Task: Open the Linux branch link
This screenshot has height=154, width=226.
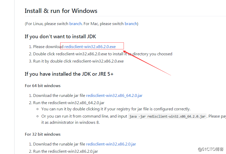Action: (76, 24)
